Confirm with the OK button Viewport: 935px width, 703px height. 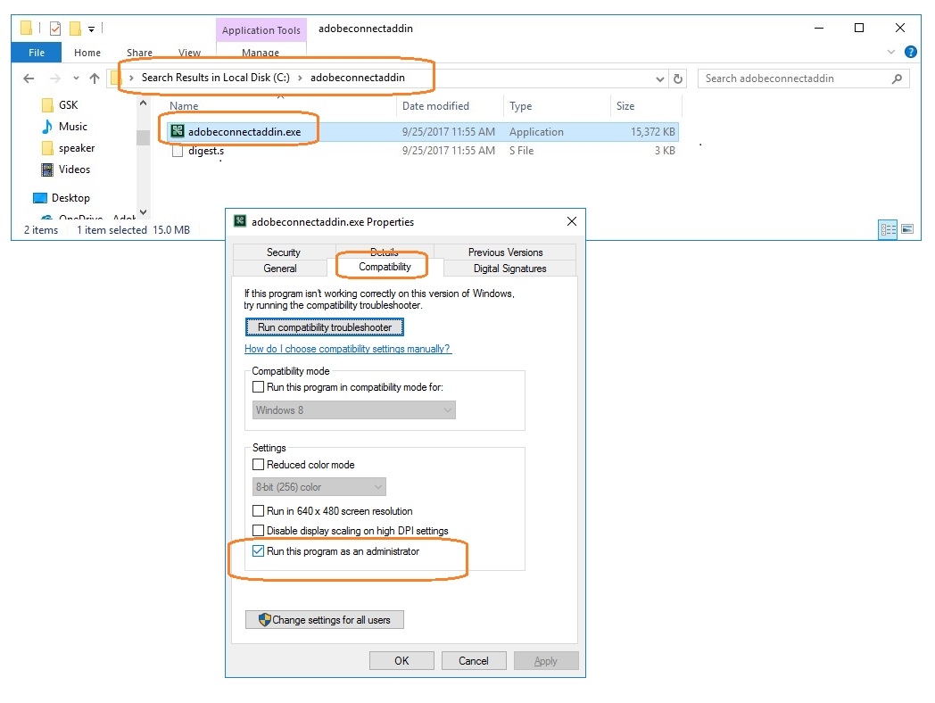click(401, 661)
